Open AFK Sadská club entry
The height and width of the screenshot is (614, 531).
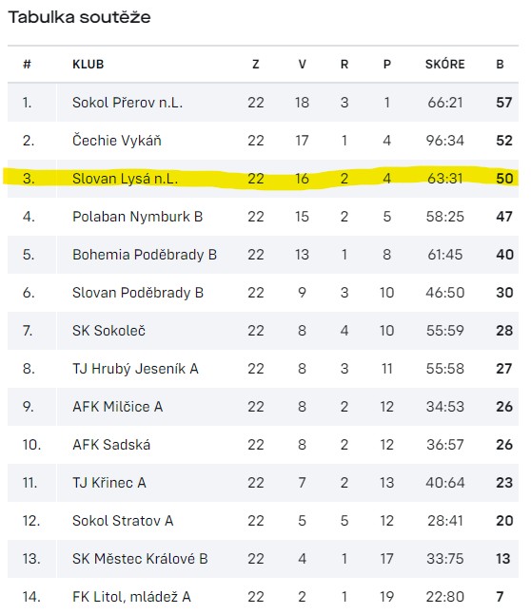[111, 445]
